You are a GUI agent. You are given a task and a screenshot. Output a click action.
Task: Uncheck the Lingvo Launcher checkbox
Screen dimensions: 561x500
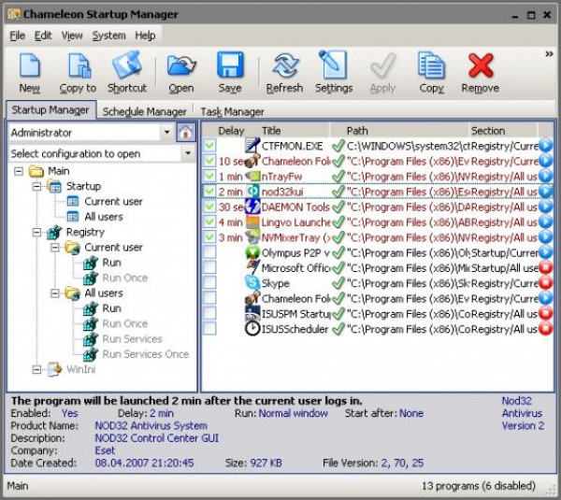point(209,222)
